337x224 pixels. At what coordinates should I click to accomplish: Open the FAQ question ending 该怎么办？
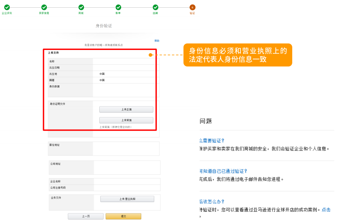point(212,202)
